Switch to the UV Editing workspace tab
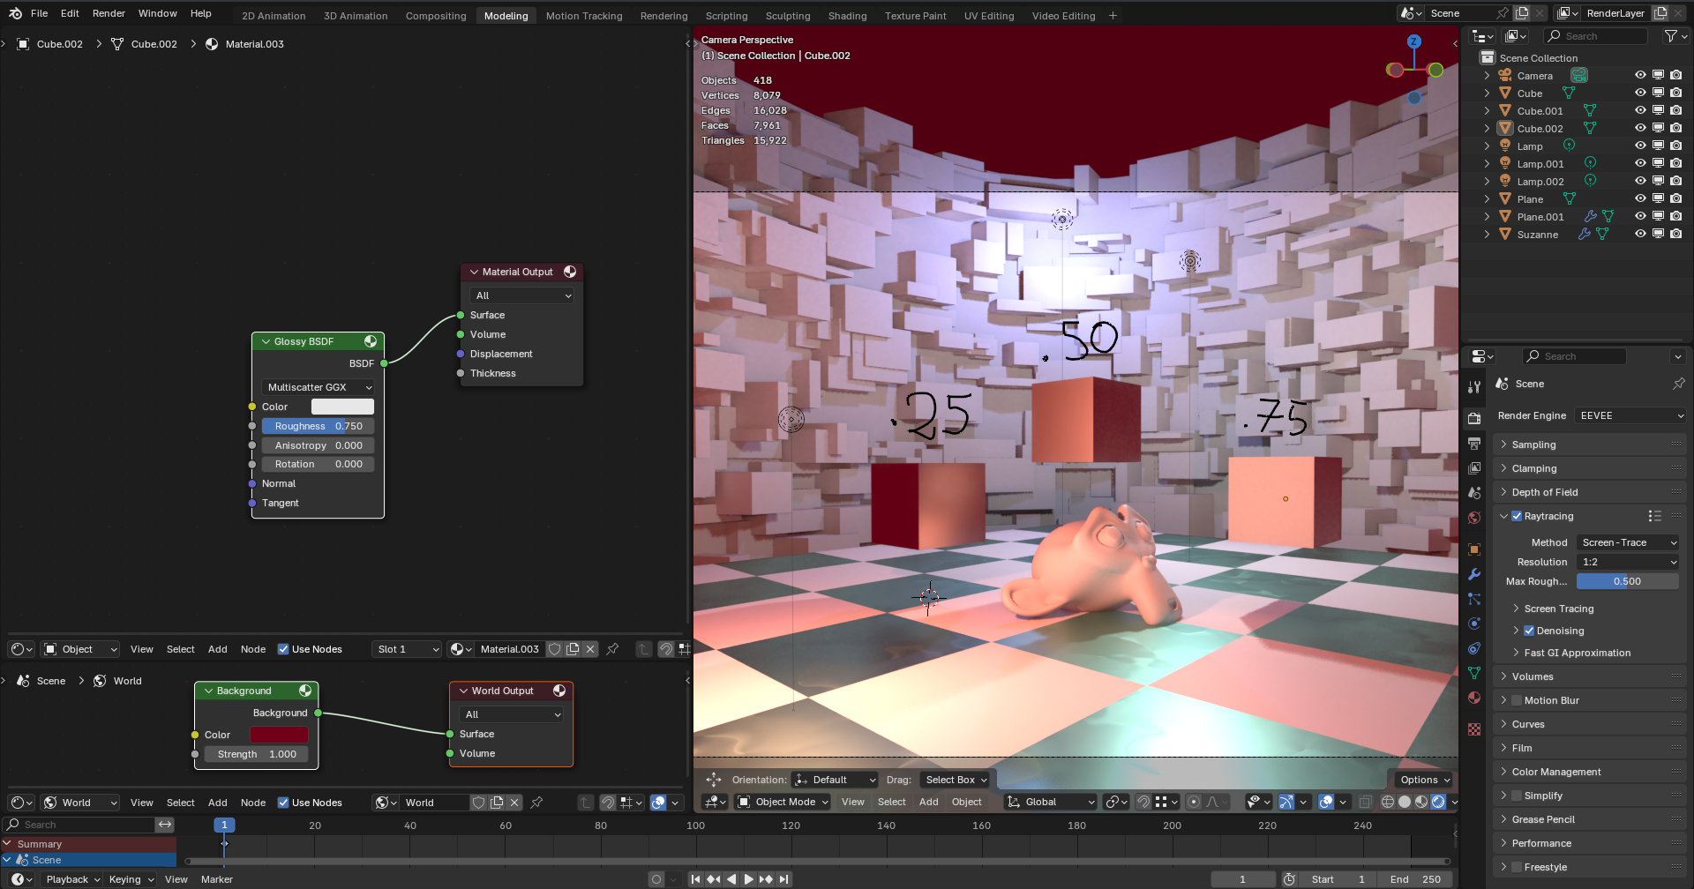1694x889 pixels. pyautogui.click(x=989, y=16)
